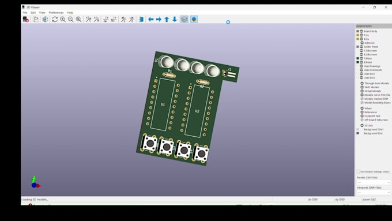392x221 pixels.
Task: Toggle Board Body visibility eye
Action: [361, 31]
